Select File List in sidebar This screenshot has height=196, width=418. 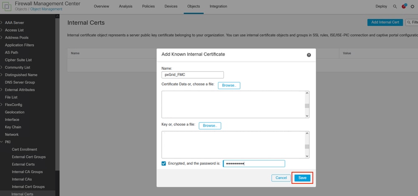pyautogui.click(x=11, y=97)
